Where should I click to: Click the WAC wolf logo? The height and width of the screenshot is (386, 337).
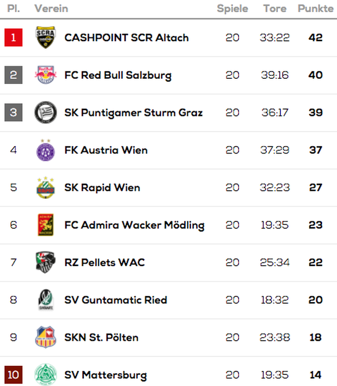46,263
